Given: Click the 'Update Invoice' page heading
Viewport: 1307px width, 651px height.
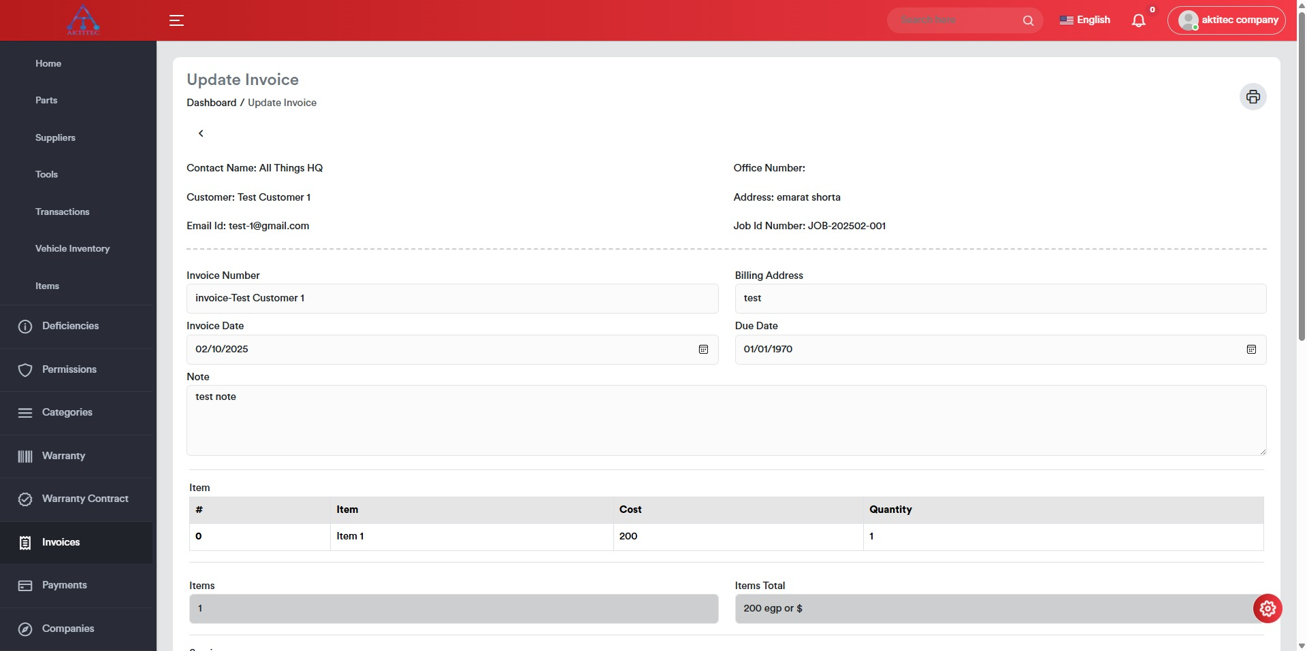Looking at the screenshot, I should pyautogui.click(x=242, y=80).
